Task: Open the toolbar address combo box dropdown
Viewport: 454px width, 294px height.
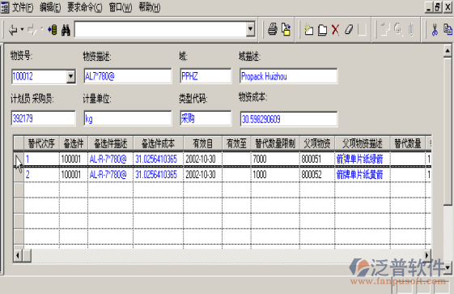Action: [x=250, y=29]
